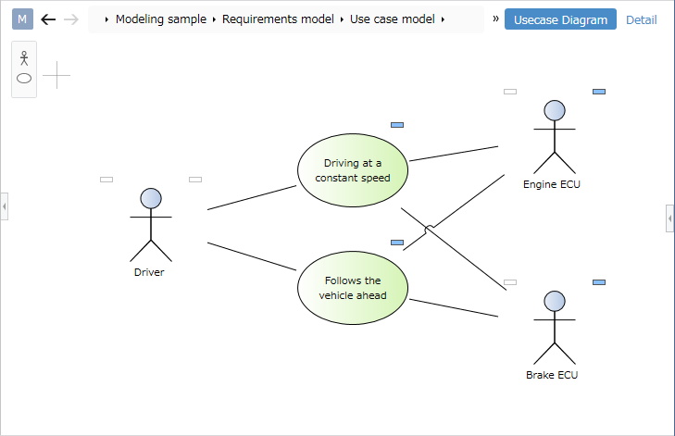675x436 pixels.
Task: Open the Use case model breadcrumb
Action: (x=393, y=19)
